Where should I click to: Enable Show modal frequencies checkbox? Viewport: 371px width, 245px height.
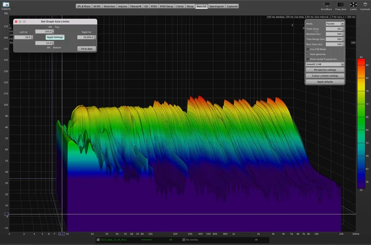pyautogui.click(x=307, y=59)
